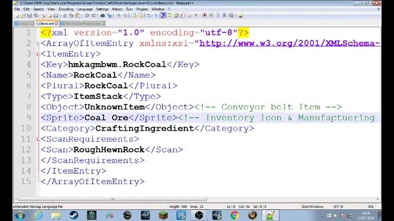Viewport: 394px width, 221px height.
Task: Click line number 15 in margin
Action: click(26, 182)
